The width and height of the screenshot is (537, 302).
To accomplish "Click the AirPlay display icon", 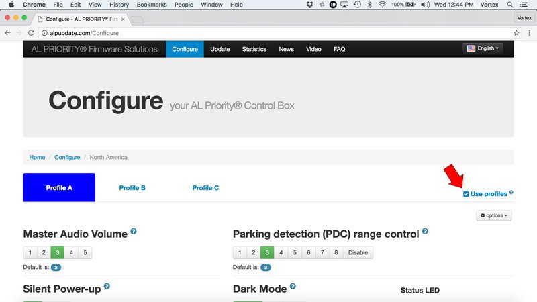I will coord(344,5).
